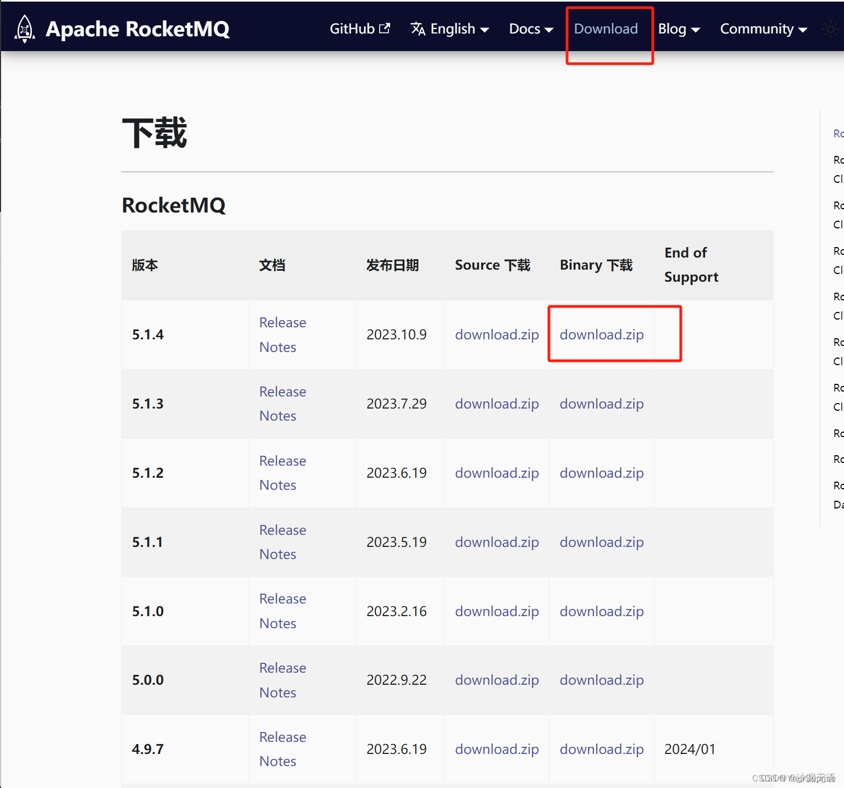
Task: Download the binary zip for version 4.9.7
Action: point(601,749)
